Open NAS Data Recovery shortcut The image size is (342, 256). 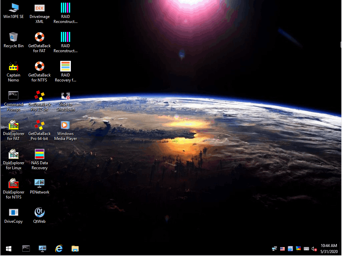(40, 154)
